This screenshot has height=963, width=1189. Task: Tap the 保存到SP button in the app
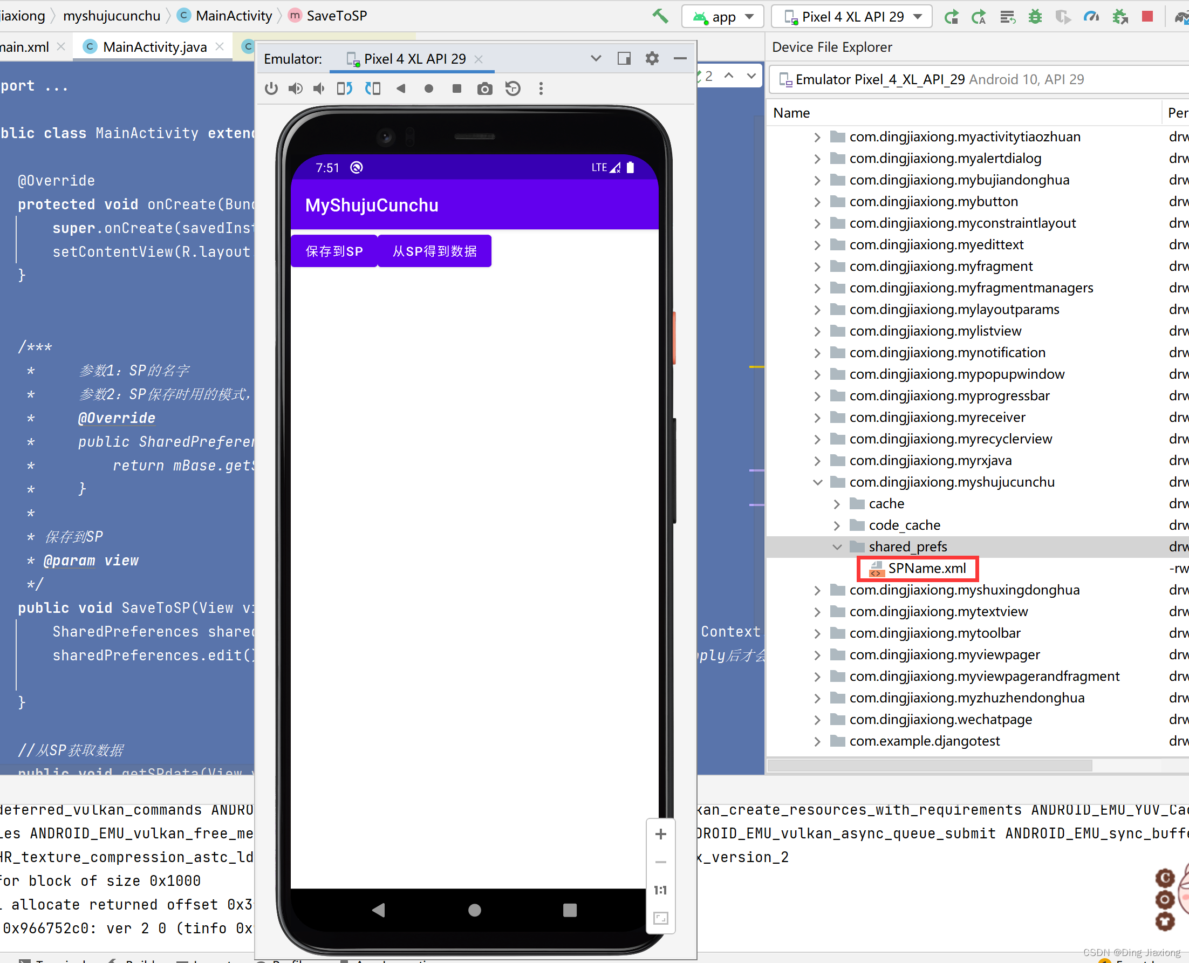(334, 251)
